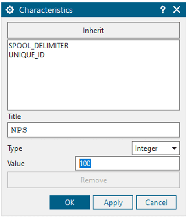Dismiss the dialog with Cancel

tap(156, 202)
